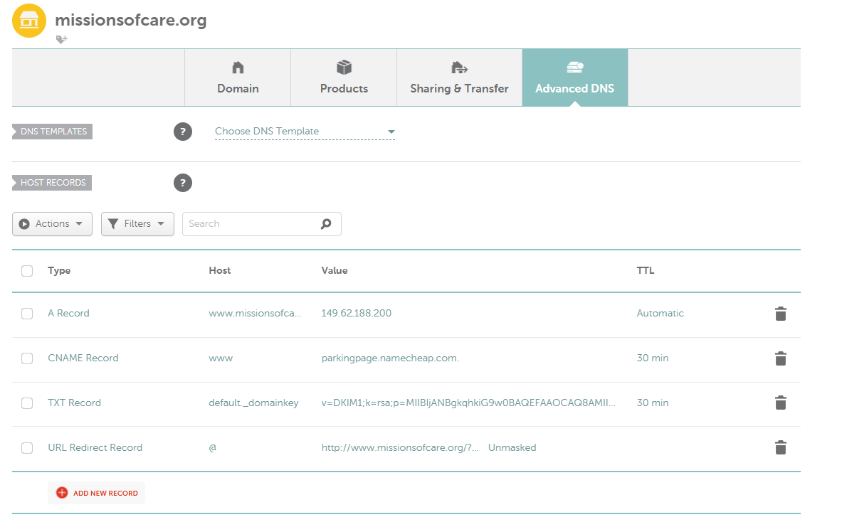Image resolution: width=842 pixels, height=527 pixels.
Task: Click the ADD NEW RECORD button
Action: point(97,493)
